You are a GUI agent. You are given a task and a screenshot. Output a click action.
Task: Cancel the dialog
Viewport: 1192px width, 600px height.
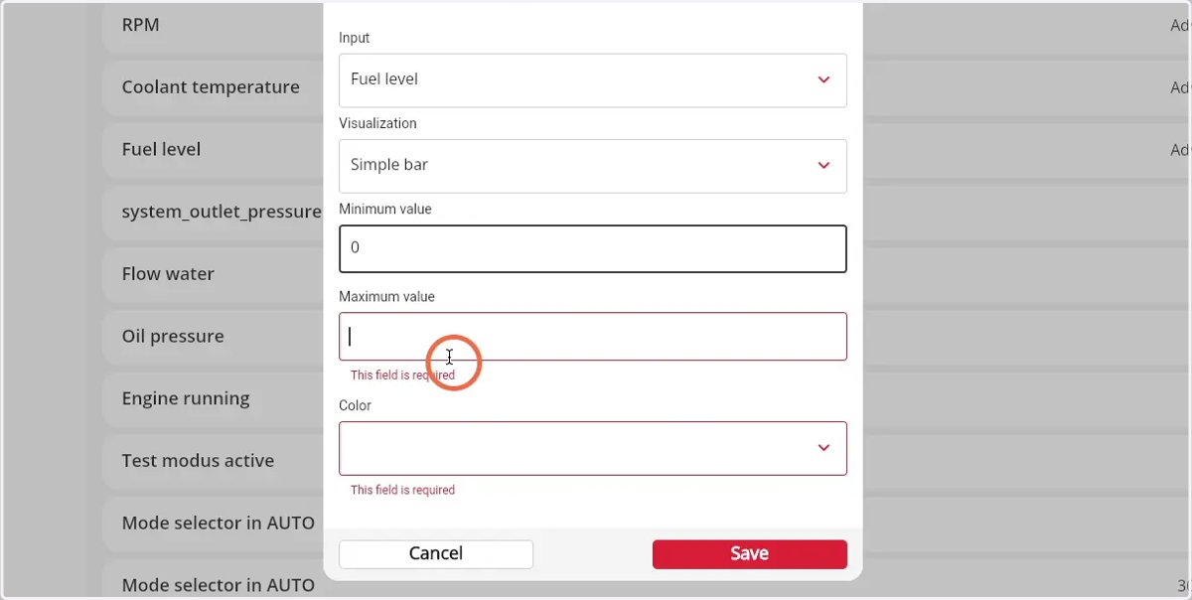click(x=436, y=554)
